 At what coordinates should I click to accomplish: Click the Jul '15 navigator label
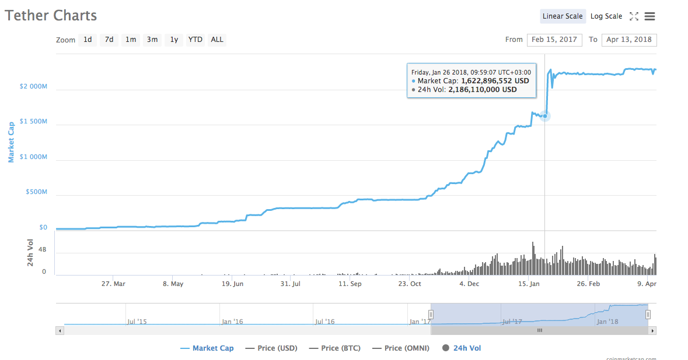[137, 322]
